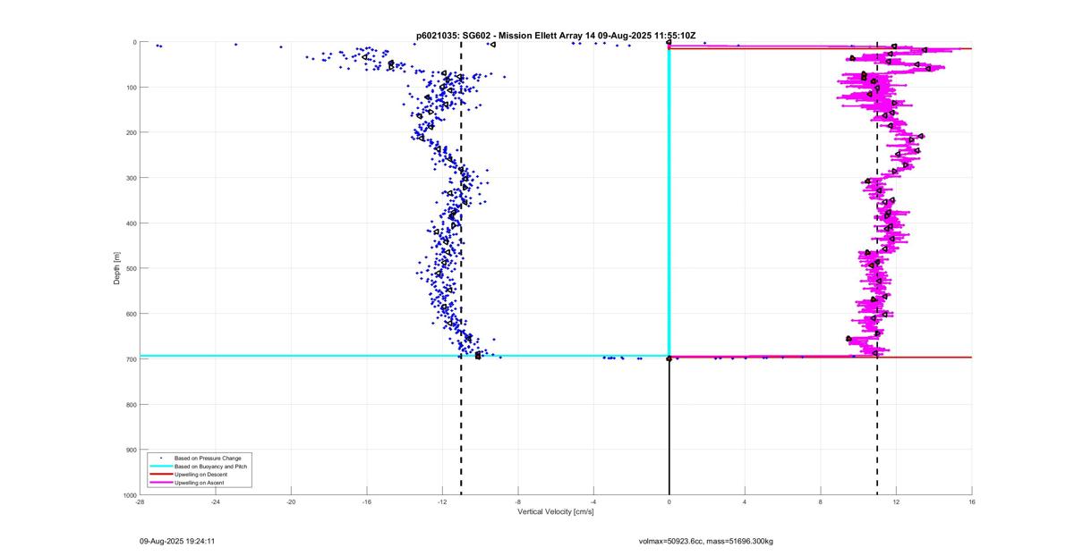
Task: Click the x-axis tick label '-4'
Action: tap(593, 502)
